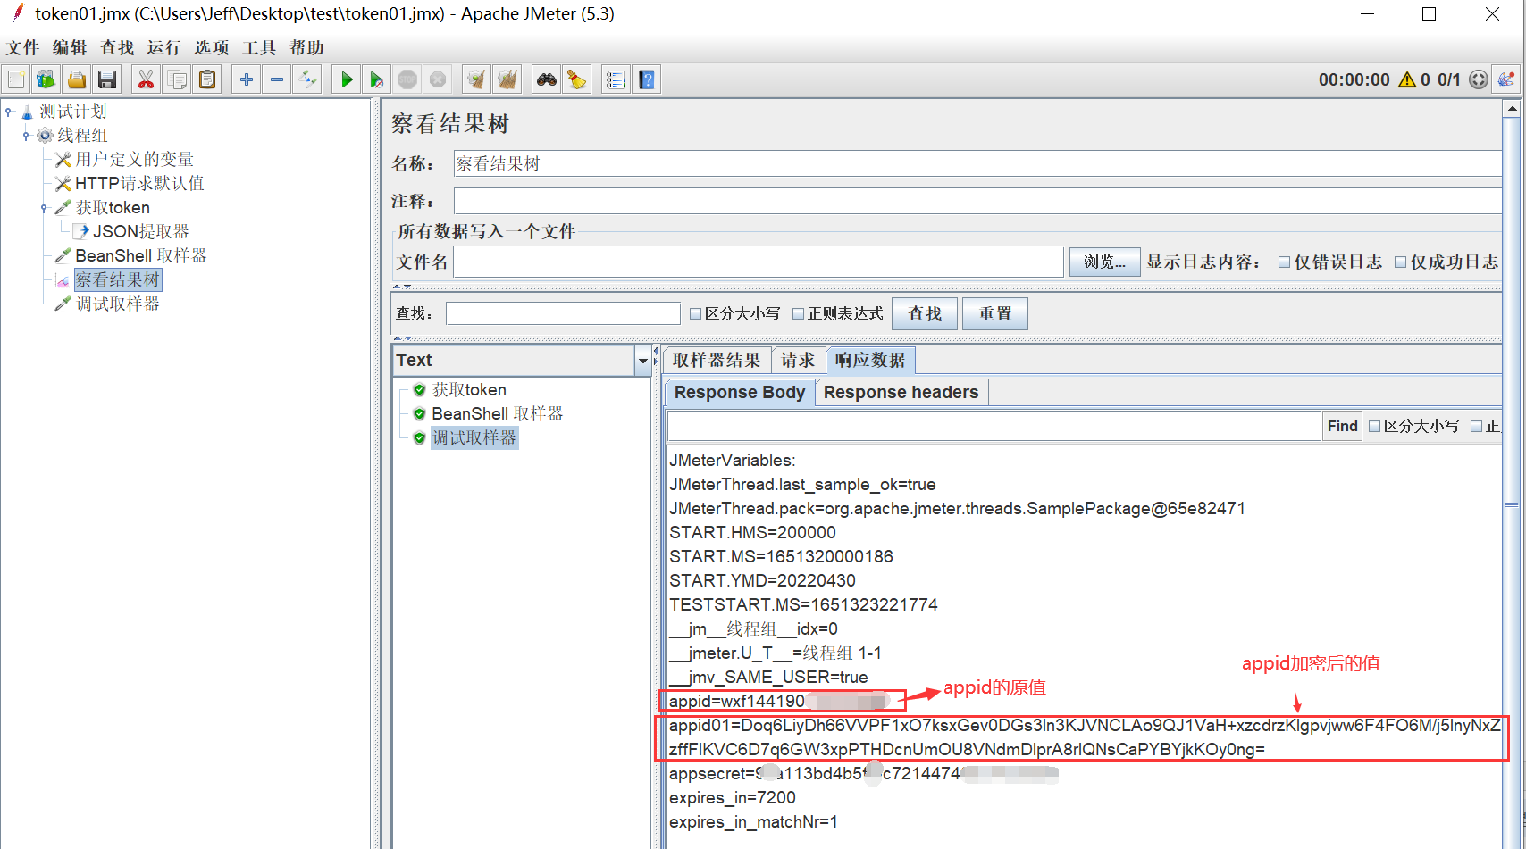Viewport: 1526px width, 849px height.
Task: Open the function helper dialog icon
Action: point(616,80)
